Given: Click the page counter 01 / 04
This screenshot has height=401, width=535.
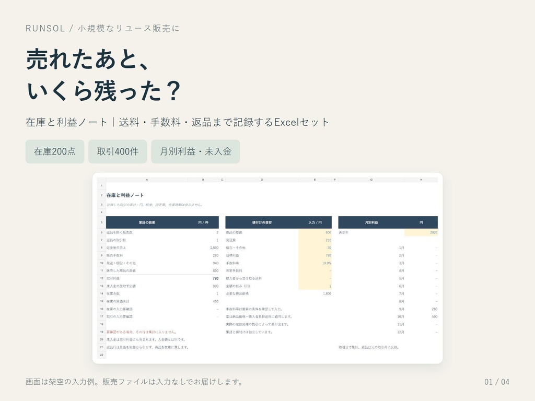Looking at the screenshot, I should tap(497, 382).
